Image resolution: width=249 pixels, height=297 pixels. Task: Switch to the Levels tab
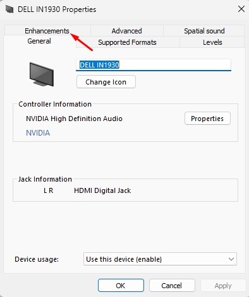(x=212, y=42)
